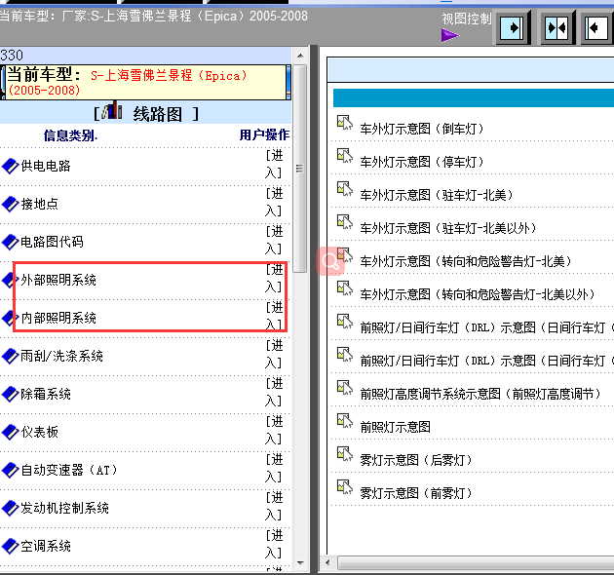614x575 pixels.
Task: Click the blue book icon beside 供电电路
Action: point(10,166)
